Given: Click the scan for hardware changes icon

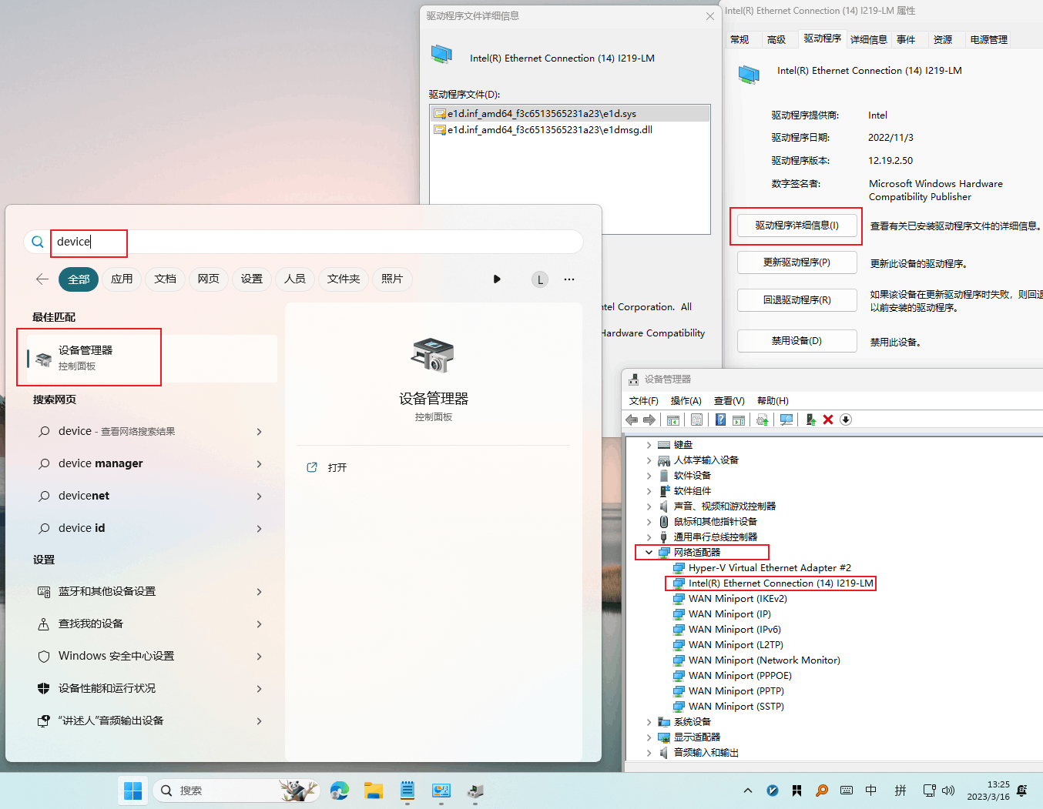Looking at the screenshot, I should tap(786, 420).
